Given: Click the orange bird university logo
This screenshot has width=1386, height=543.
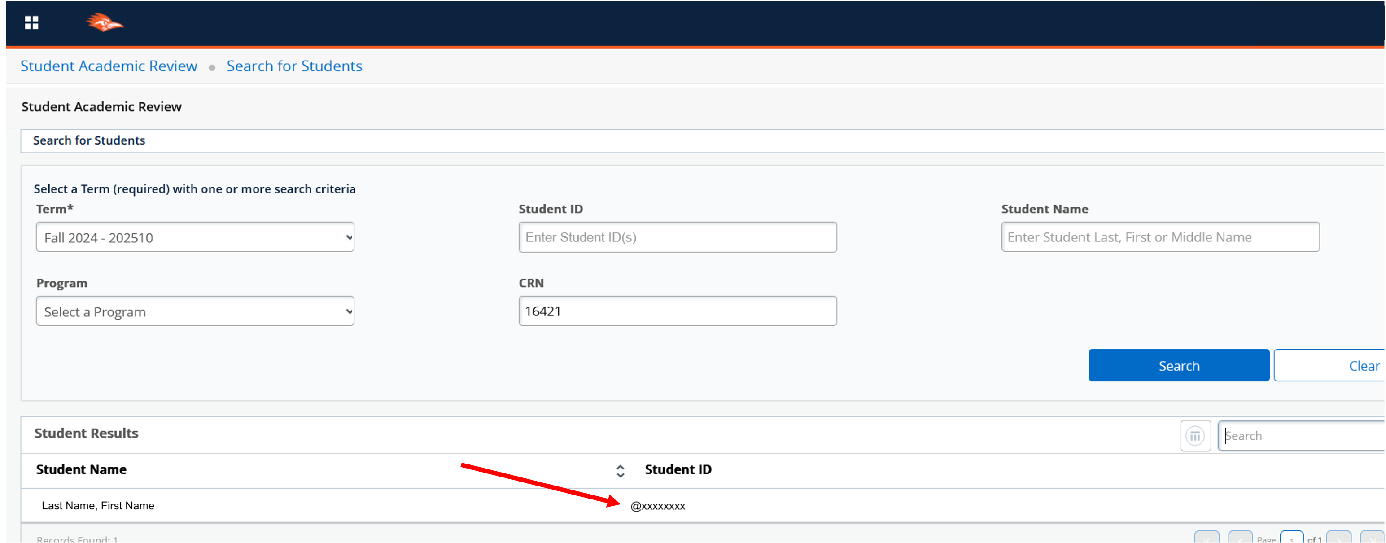Looking at the screenshot, I should [105, 23].
